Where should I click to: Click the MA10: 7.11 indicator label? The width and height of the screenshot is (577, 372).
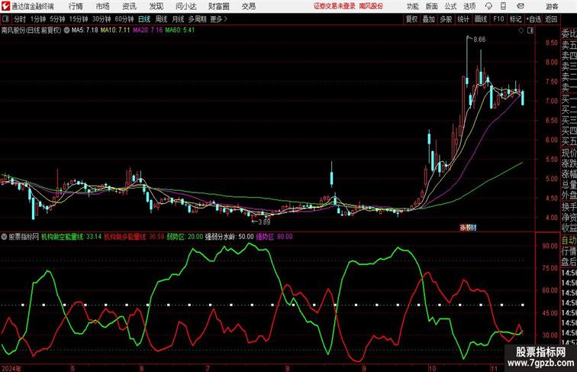pyautogui.click(x=115, y=31)
